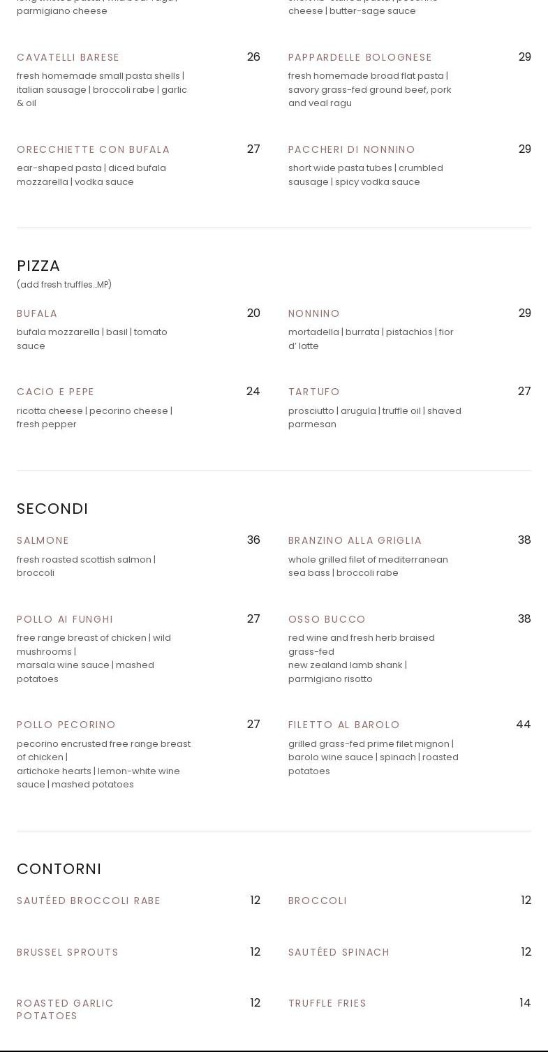
Task: Click the Cavatelli Barese dish title
Action: (x=68, y=57)
